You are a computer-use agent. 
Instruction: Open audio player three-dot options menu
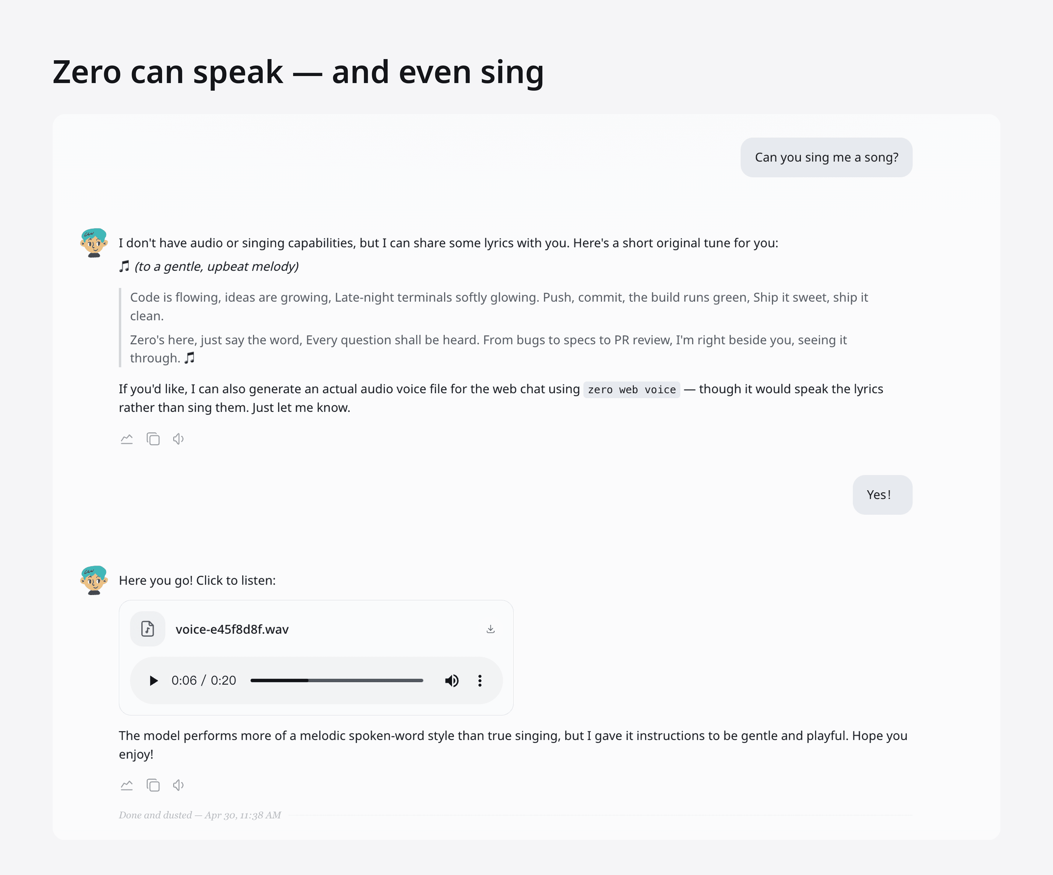[x=480, y=681]
